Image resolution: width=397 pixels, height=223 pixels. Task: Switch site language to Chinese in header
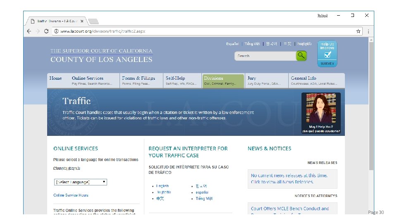pos(287,44)
